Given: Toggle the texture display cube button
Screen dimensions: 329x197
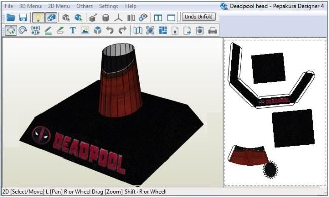Looking at the screenshot, I should (51, 17).
